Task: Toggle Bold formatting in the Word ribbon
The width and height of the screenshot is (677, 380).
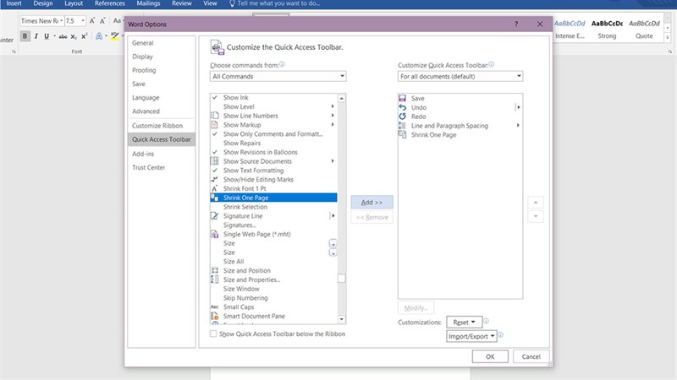Action: pos(25,36)
